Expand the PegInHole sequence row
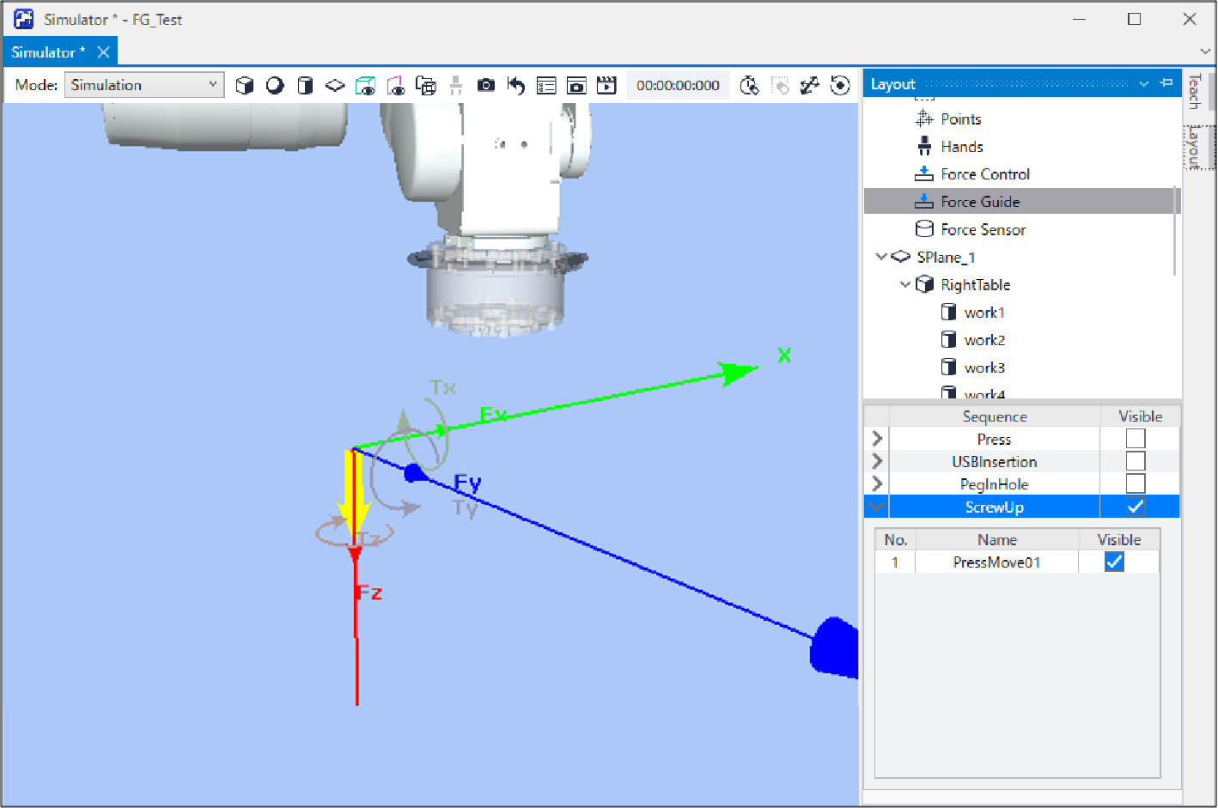Screen dimensions: 1218x808 point(877,483)
